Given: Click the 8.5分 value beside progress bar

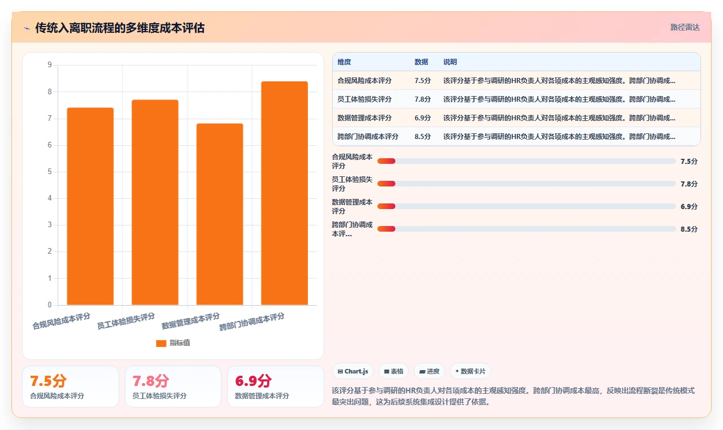Looking at the screenshot, I should pos(689,229).
